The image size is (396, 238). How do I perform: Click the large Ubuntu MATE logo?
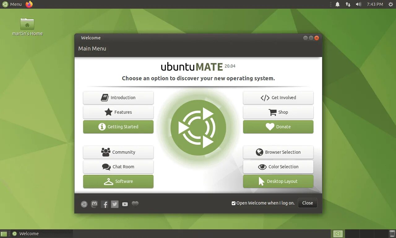[198, 128]
